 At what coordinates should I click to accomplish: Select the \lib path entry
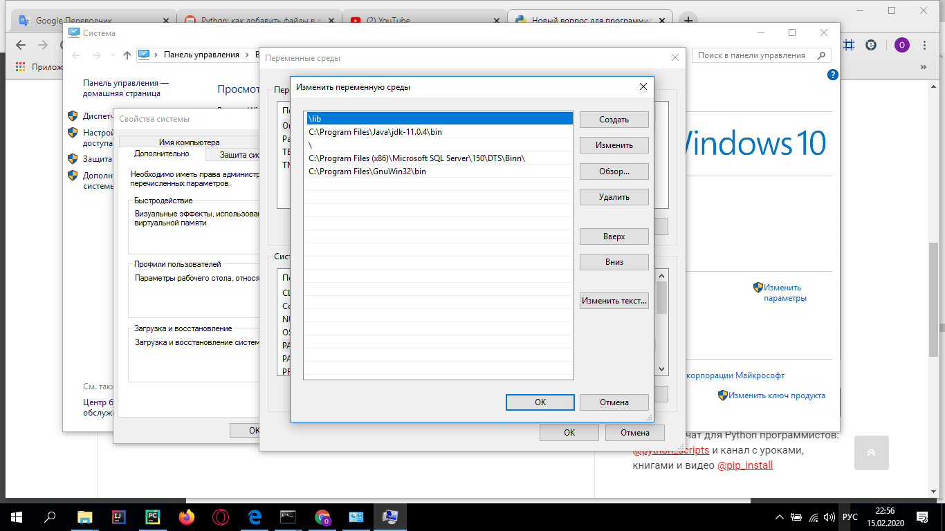439,119
